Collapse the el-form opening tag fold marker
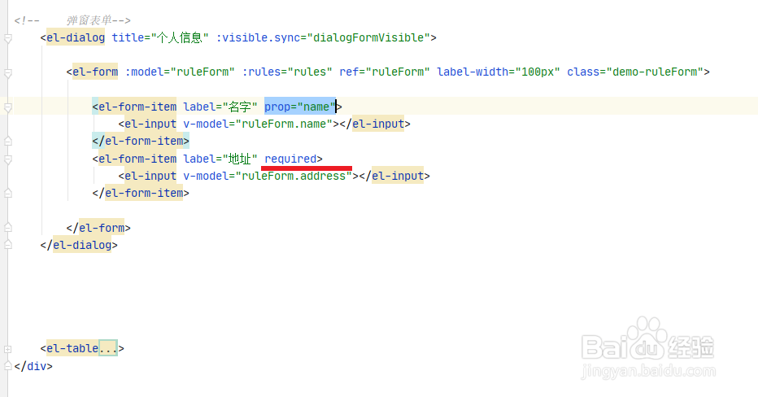Image resolution: width=758 pixels, height=397 pixels. pos(8,73)
